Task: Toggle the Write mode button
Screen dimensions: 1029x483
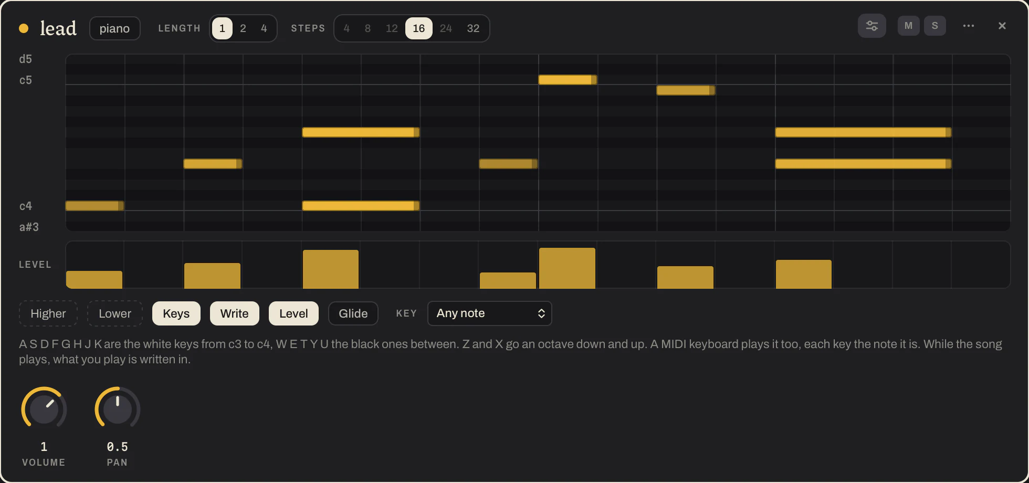Action: (235, 313)
